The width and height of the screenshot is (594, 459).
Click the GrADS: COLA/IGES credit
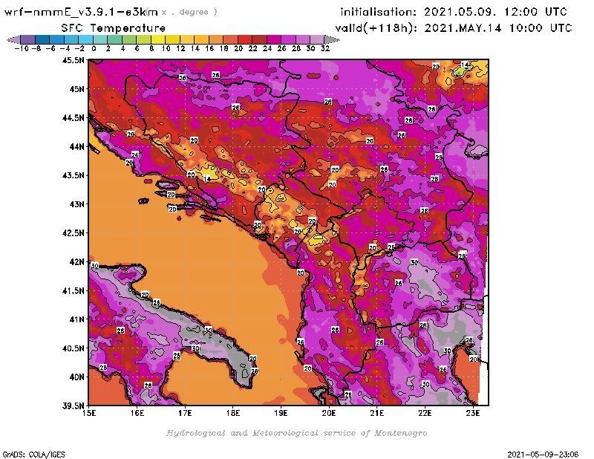click(x=33, y=455)
